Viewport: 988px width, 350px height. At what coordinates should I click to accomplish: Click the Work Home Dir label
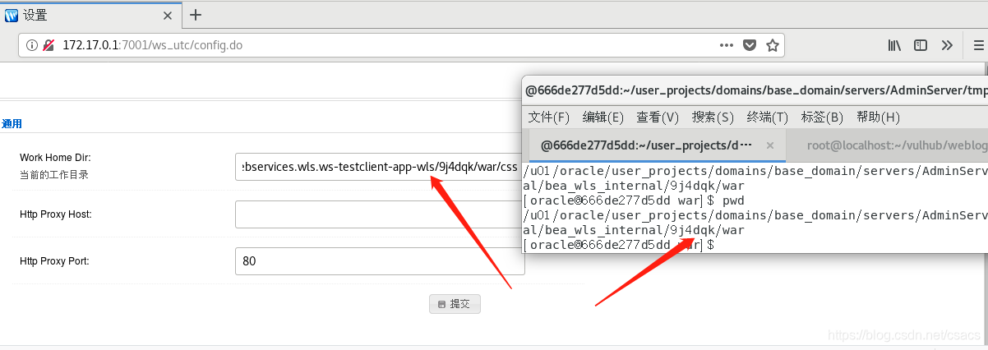click(x=55, y=157)
